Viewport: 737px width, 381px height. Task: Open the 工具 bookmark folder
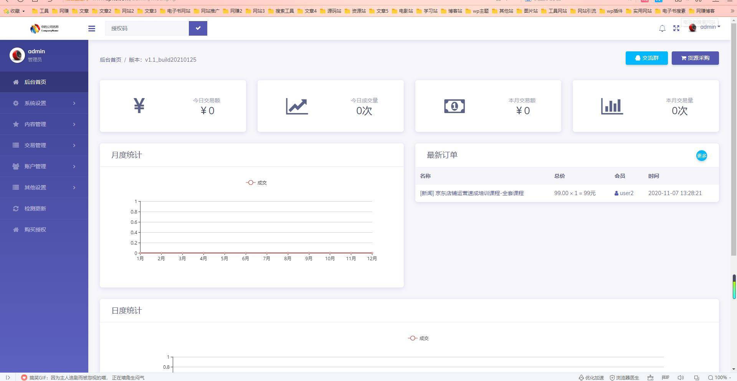40,11
